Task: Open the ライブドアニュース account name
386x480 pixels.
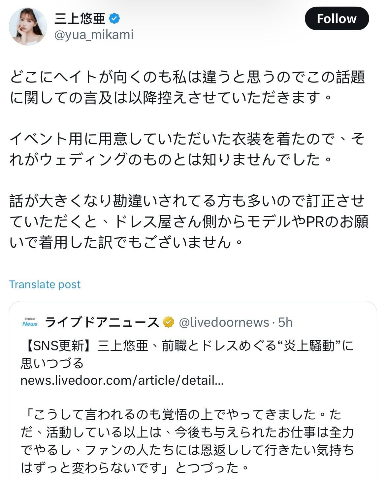Action: point(102,322)
